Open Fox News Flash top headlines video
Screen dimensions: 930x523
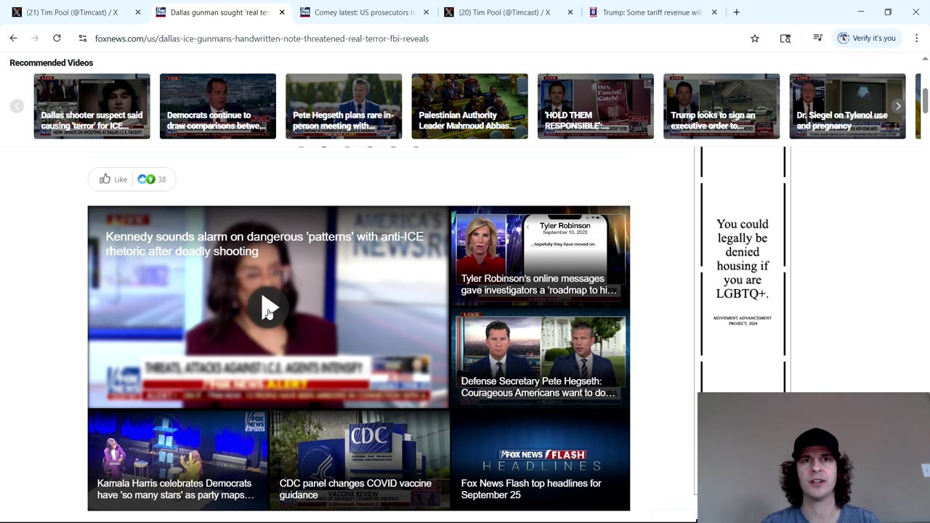[x=541, y=461]
